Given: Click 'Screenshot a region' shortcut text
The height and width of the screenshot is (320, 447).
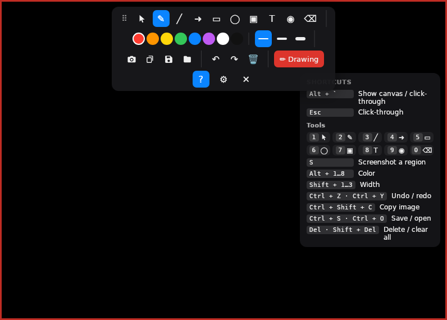Looking at the screenshot, I should (392, 162).
